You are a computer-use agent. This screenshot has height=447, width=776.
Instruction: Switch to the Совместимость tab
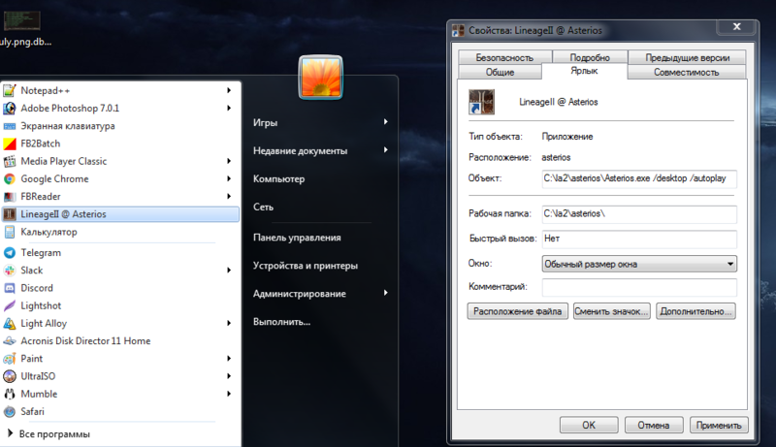click(x=687, y=72)
